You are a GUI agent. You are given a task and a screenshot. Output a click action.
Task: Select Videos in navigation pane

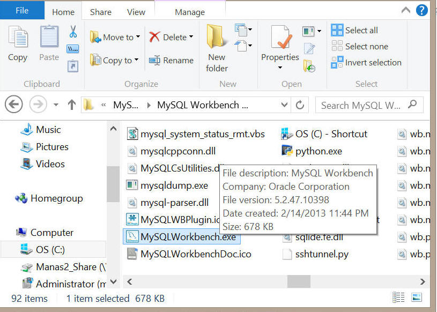point(43,164)
